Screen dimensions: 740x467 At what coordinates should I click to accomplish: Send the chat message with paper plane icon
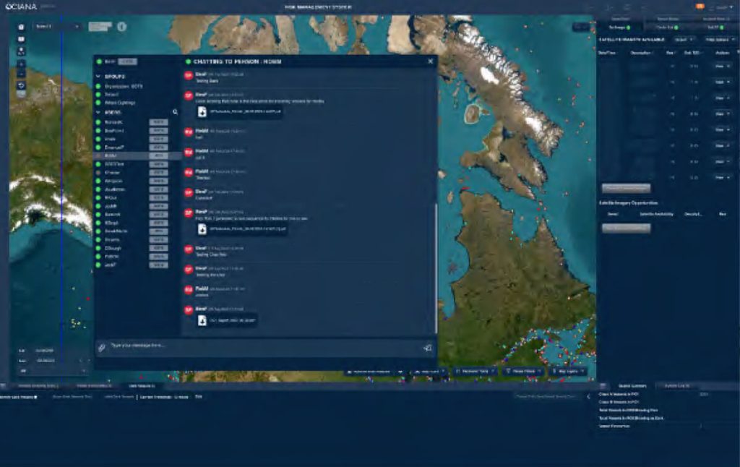click(427, 348)
